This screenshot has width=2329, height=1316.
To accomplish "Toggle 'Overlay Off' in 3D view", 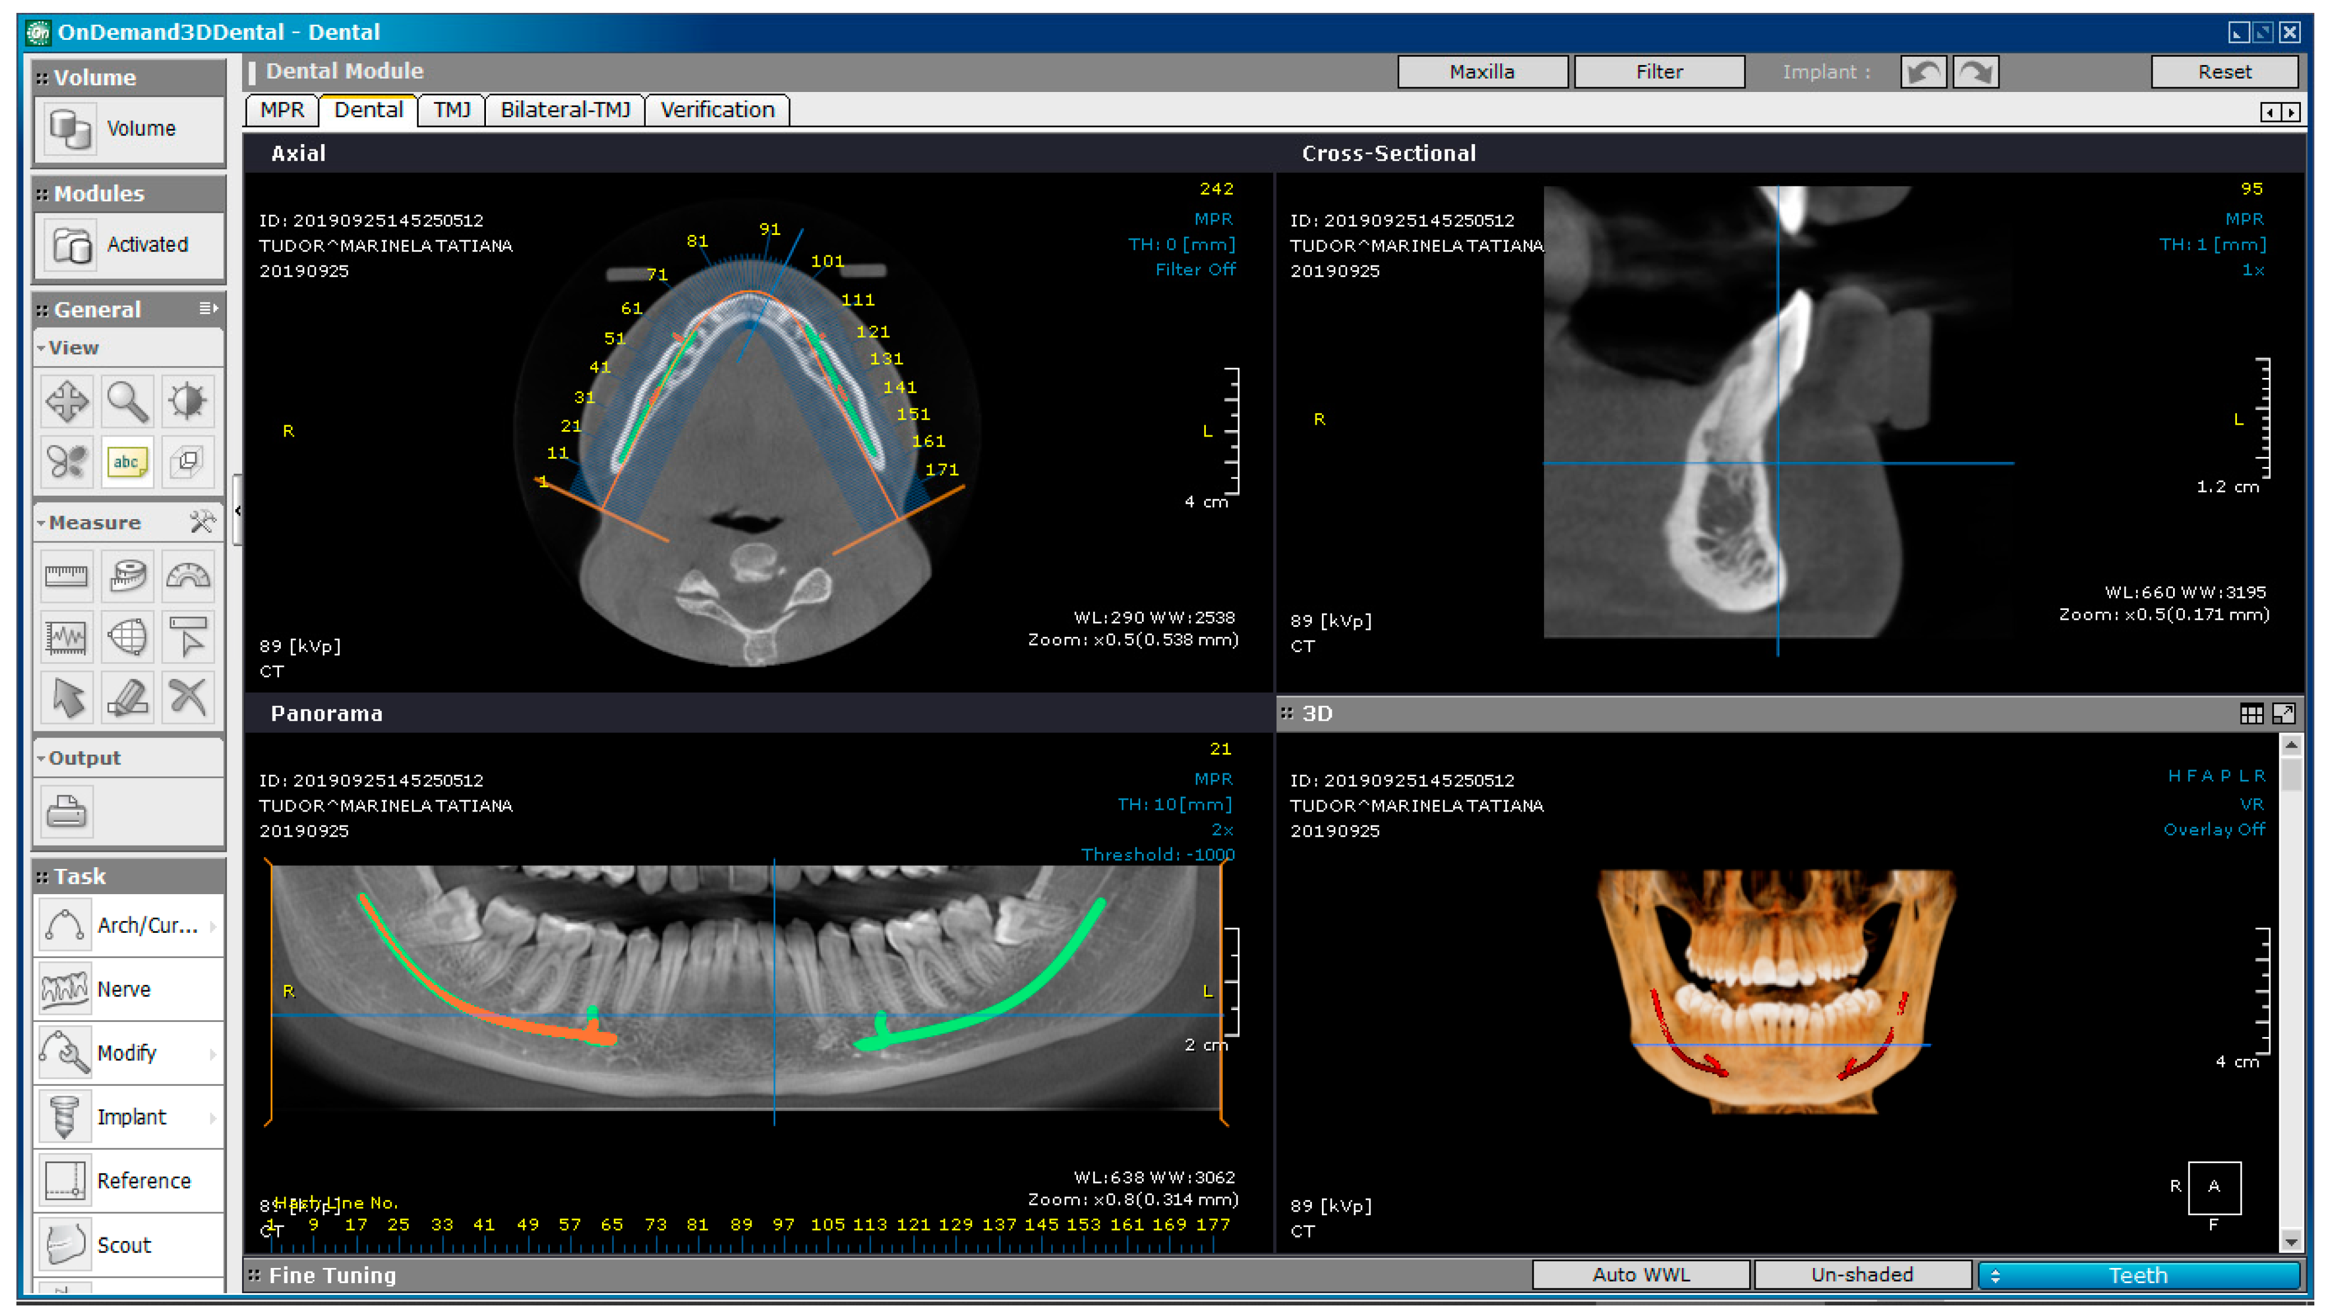I will coord(2214,830).
